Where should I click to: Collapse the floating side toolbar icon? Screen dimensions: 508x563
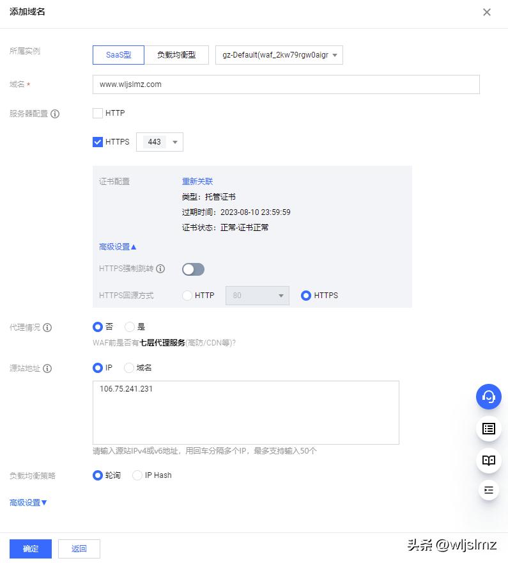click(489, 490)
